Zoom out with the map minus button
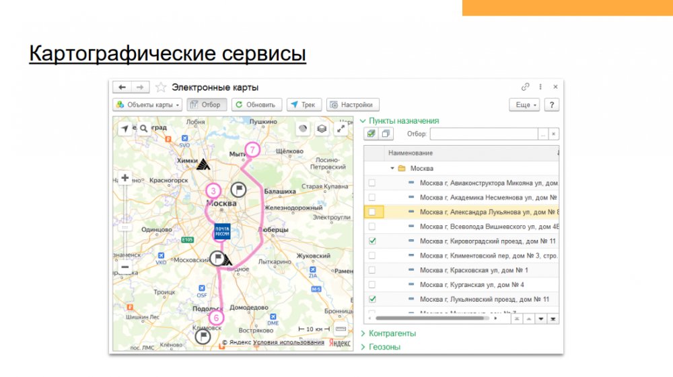673x377 pixels. 125,267
